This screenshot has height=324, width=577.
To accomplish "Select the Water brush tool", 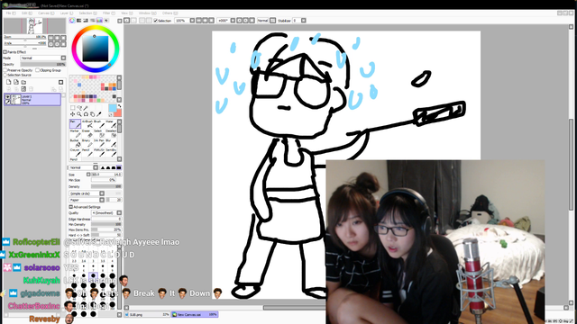I will pyautogui.click(x=110, y=124).
